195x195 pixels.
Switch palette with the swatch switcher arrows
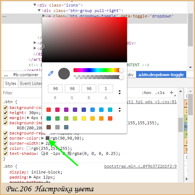pyautogui.click(x=120, y=110)
